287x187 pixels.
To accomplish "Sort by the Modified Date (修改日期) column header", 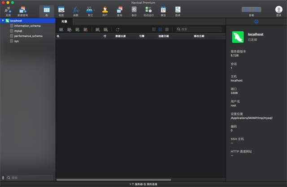I will coord(199,36).
